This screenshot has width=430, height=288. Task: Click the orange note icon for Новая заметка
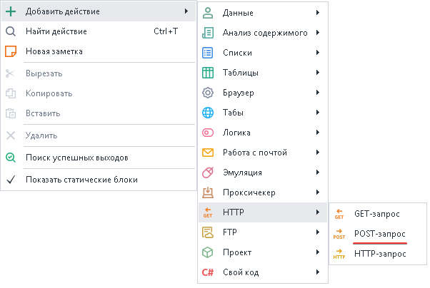coord(11,51)
